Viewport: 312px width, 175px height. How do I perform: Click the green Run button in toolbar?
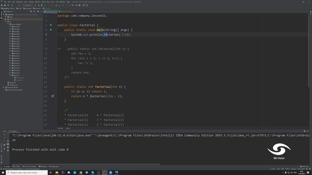[x=36, y=5]
